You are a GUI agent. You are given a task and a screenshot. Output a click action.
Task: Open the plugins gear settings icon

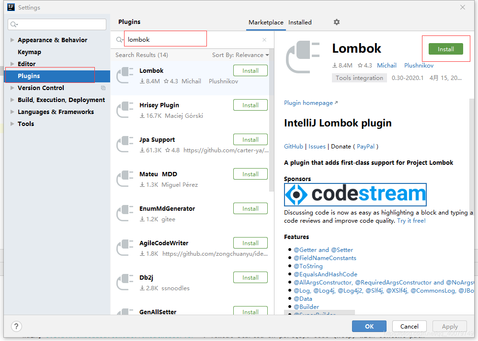pyautogui.click(x=337, y=22)
